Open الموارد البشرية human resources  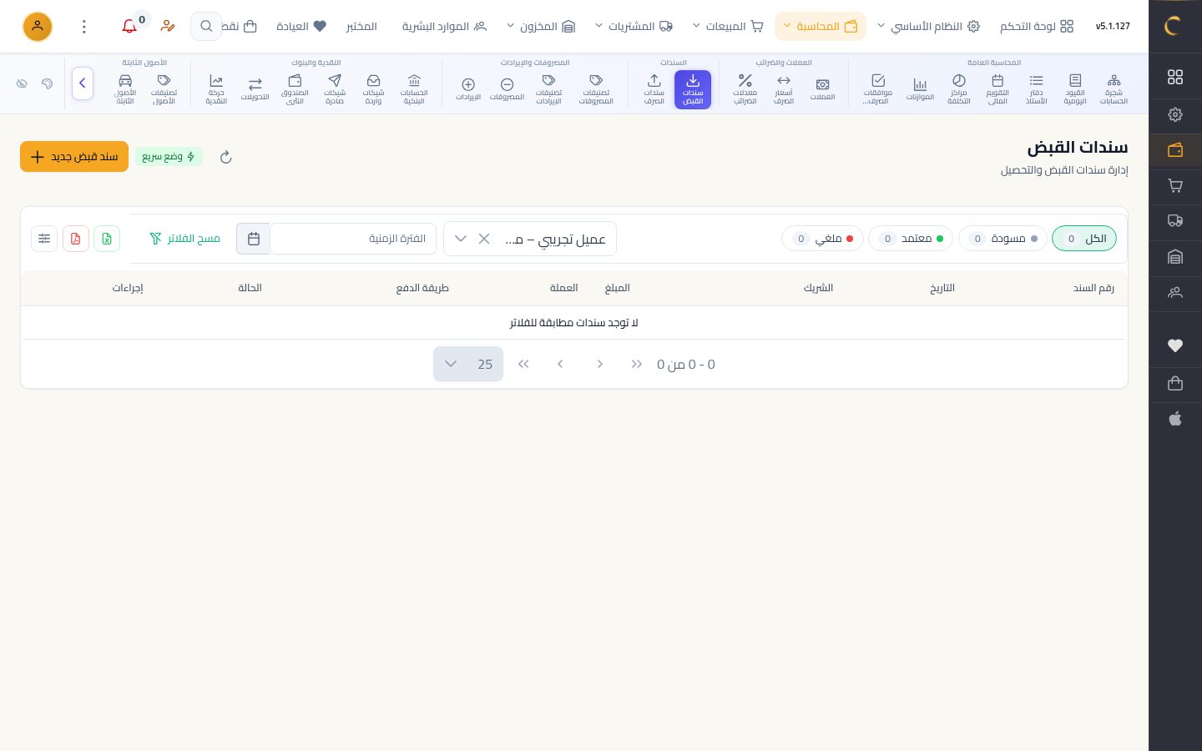point(444,27)
